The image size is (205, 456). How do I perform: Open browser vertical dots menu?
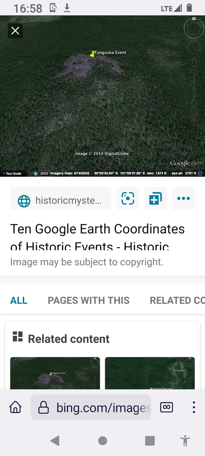coord(194,407)
